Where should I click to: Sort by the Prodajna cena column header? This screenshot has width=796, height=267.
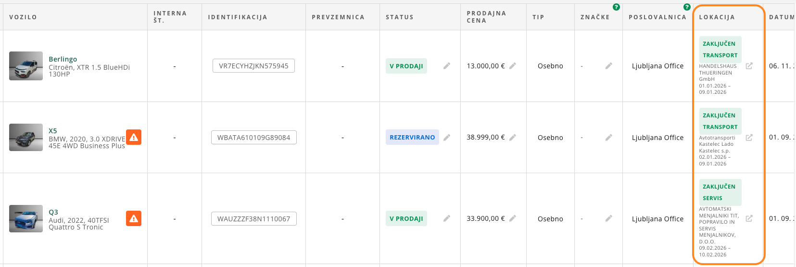(x=486, y=17)
